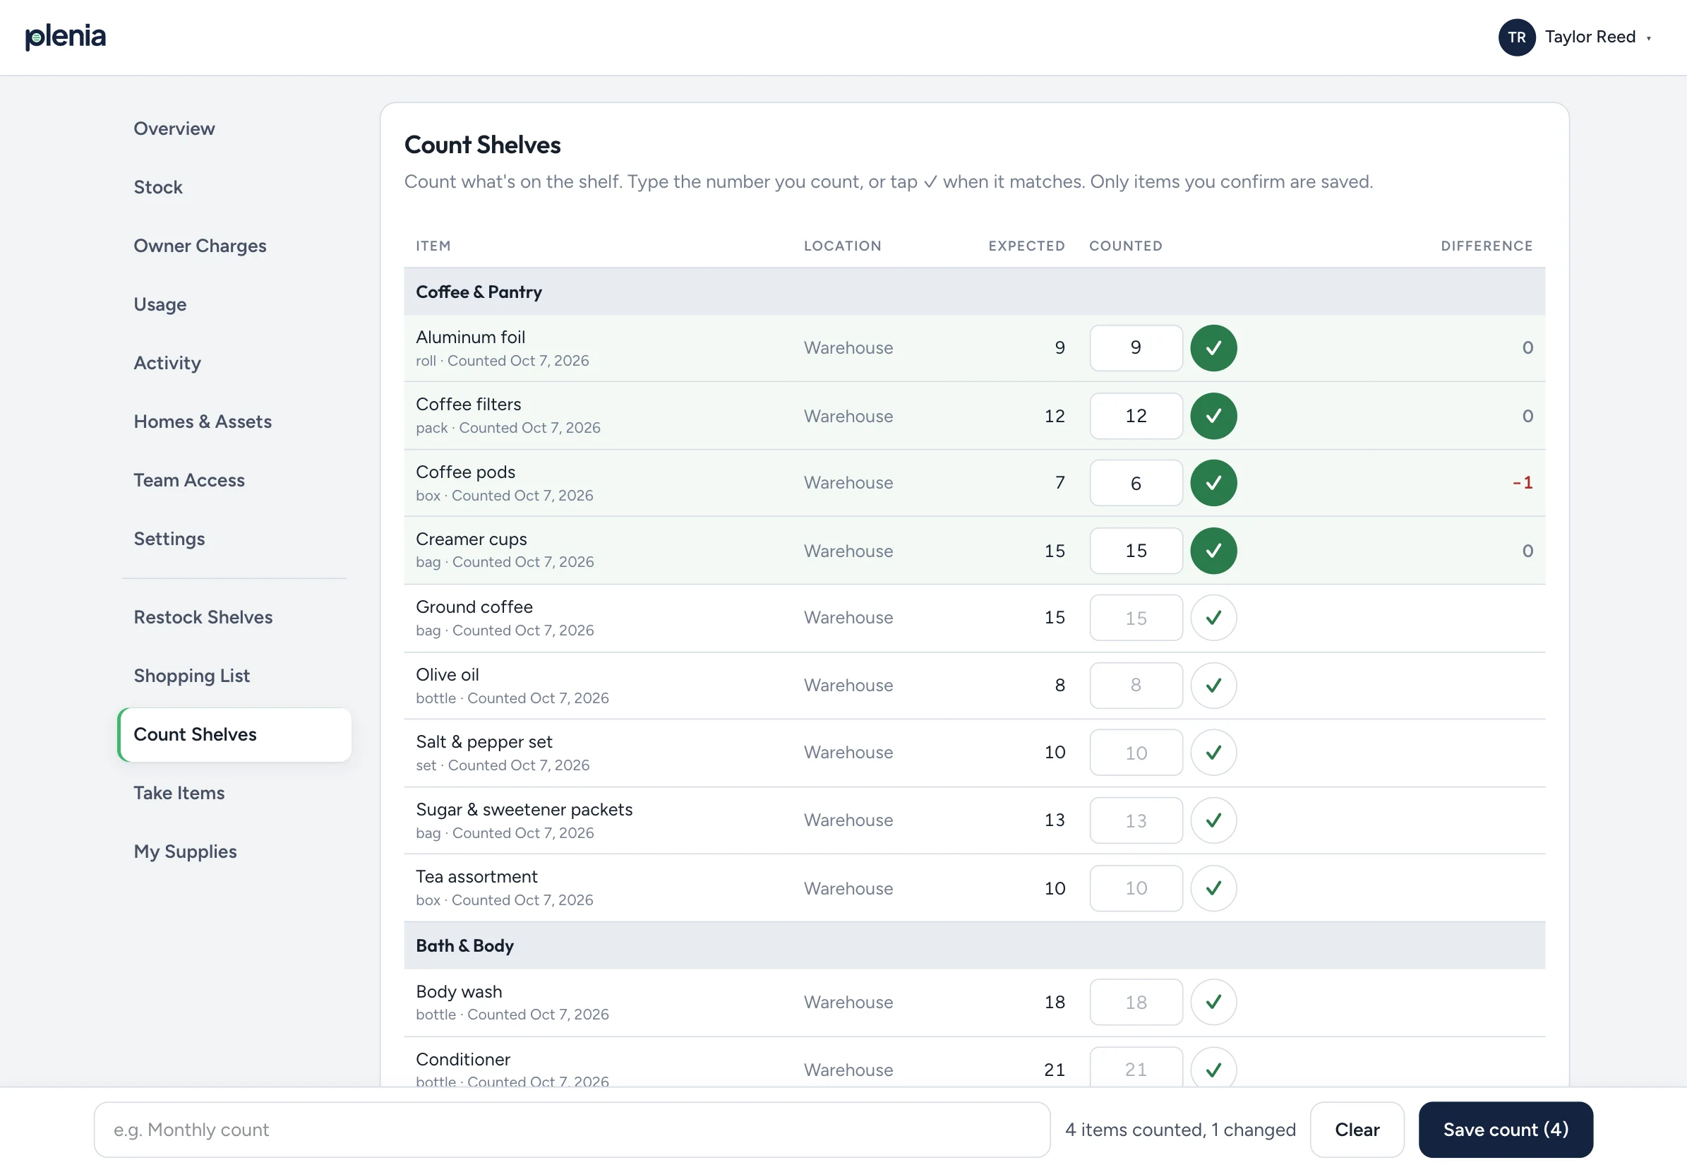1687x1172 pixels.
Task: Select the Count Shelves sidebar item
Action: (235, 734)
